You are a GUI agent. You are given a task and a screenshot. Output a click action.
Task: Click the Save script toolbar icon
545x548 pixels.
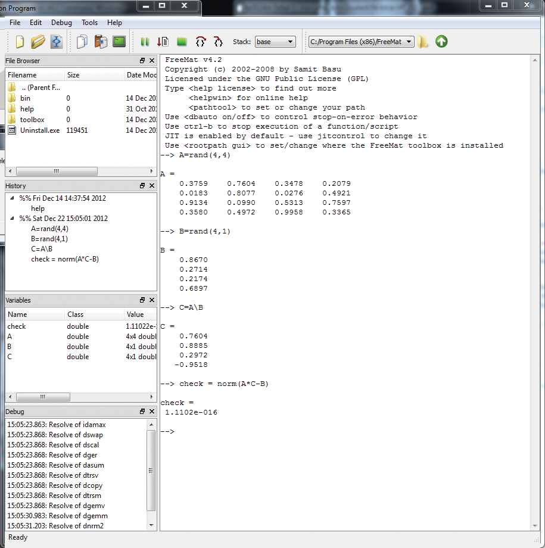[57, 41]
